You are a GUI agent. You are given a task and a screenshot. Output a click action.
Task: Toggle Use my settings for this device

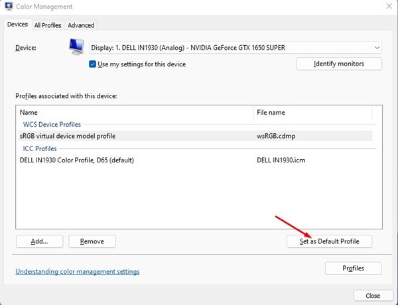click(94, 64)
